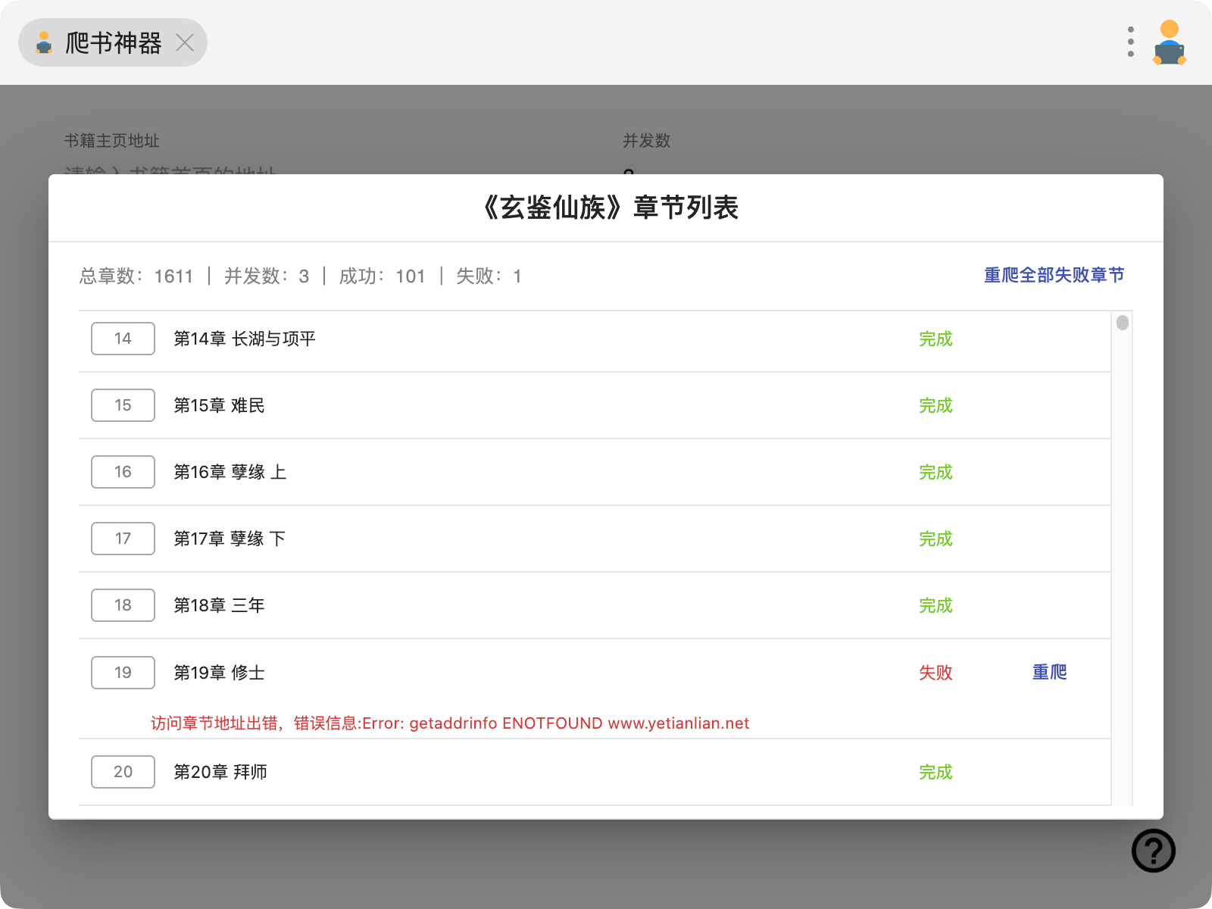The image size is (1212, 909).
Task: Click the 总章数: 1611 statistic
Action: (136, 276)
